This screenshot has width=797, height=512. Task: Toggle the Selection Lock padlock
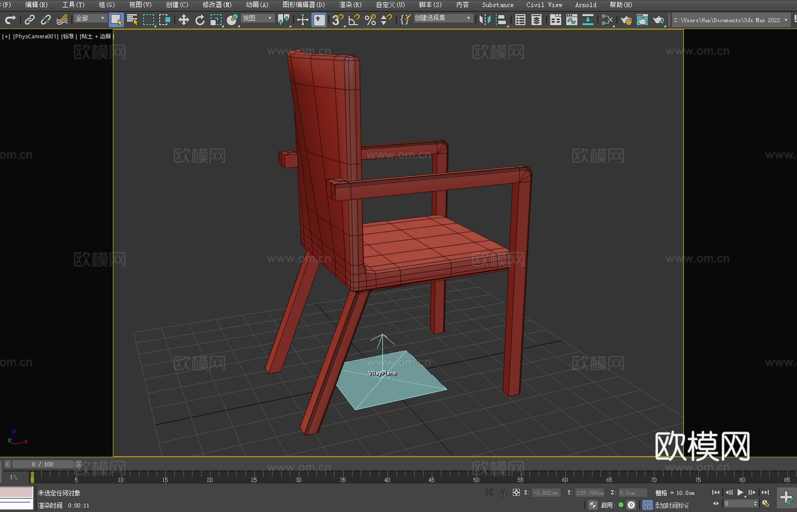pos(503,492)
